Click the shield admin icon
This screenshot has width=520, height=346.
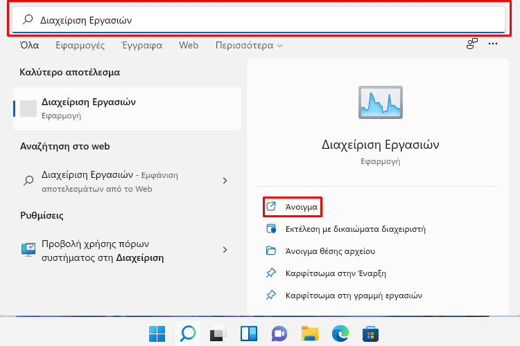click(x=271, y=229)
